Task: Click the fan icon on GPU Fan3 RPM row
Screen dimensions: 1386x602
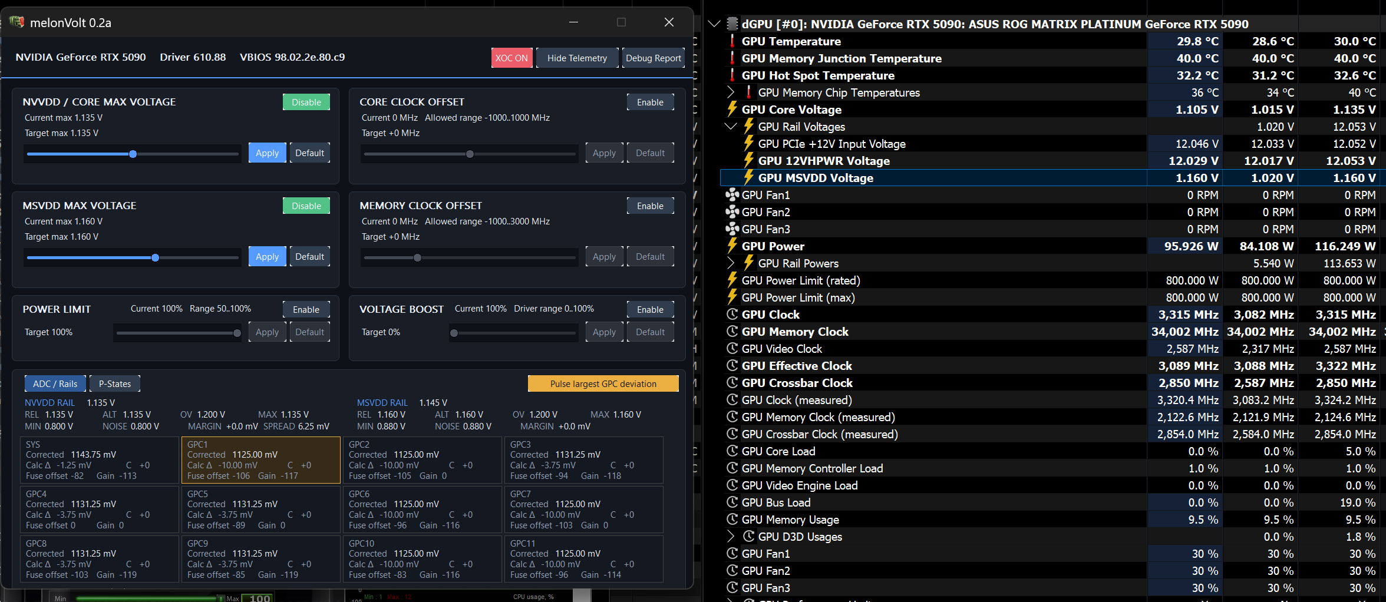Action: point(732,229)
